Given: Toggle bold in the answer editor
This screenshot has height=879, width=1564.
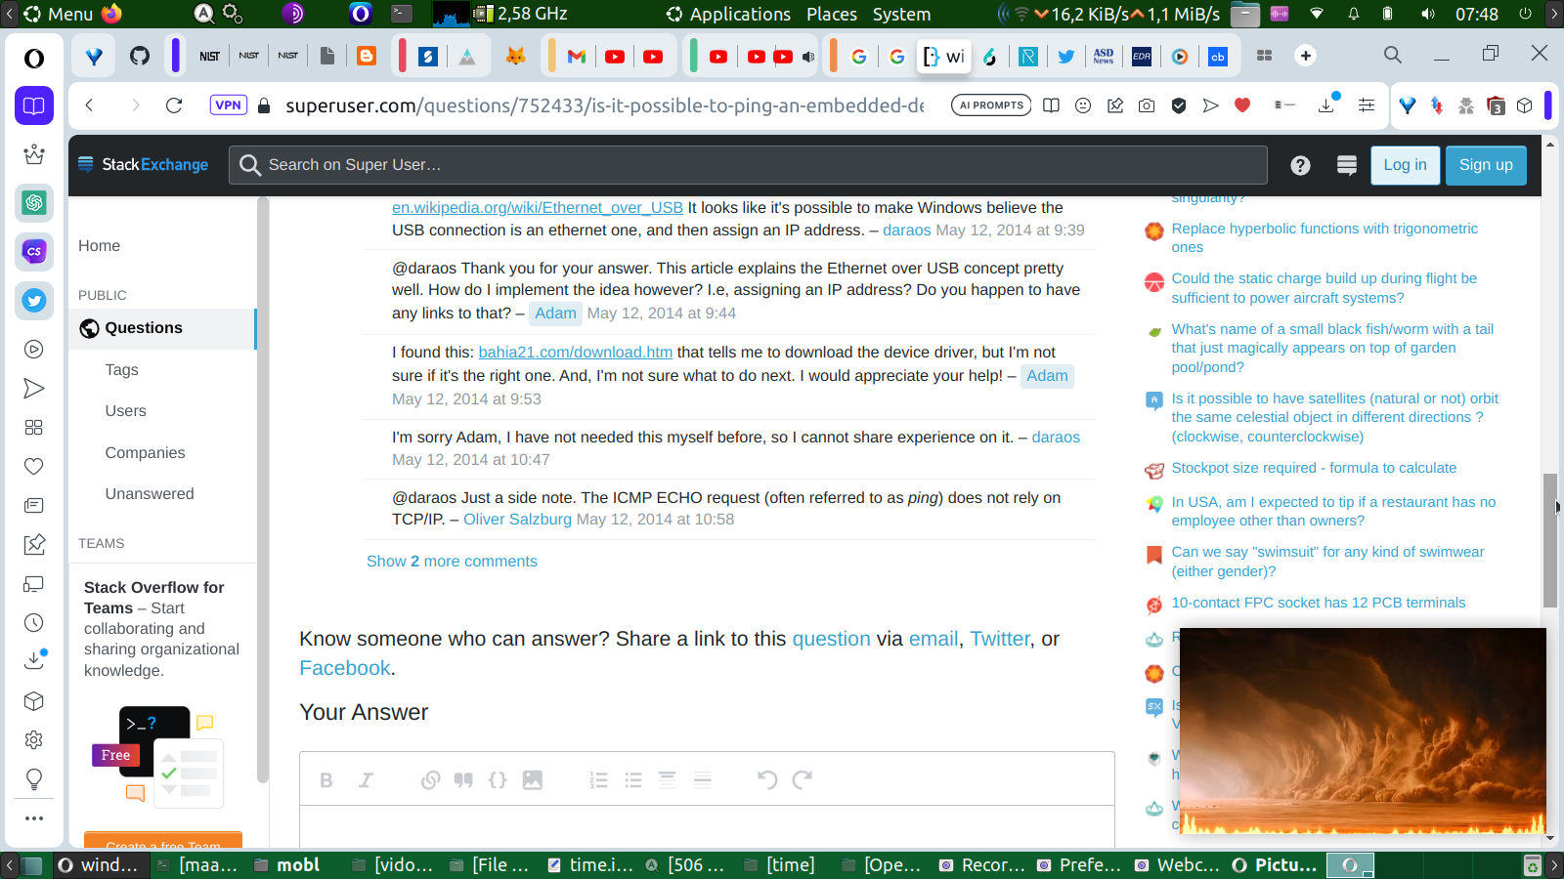Looking at the screenshot, I should (326, 779).
